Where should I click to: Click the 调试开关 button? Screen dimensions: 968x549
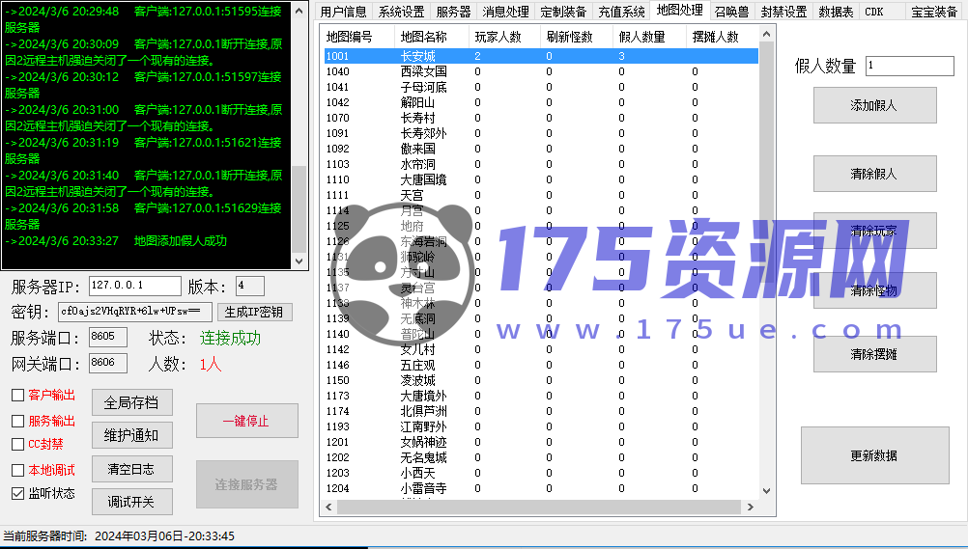pos(132,502)
